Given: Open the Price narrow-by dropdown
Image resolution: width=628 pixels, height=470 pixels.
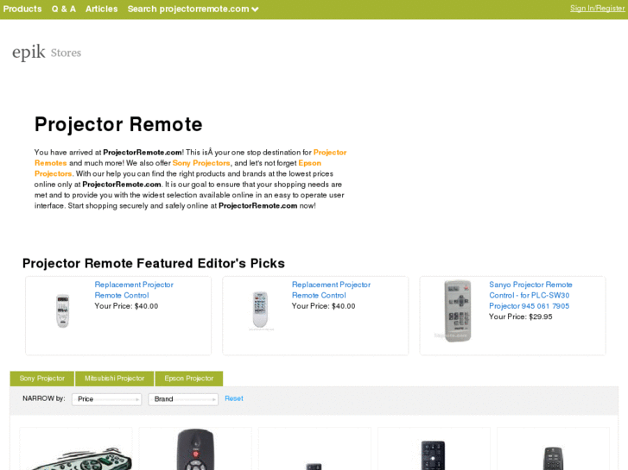Looking at the screenshot, I should point(106,399).
